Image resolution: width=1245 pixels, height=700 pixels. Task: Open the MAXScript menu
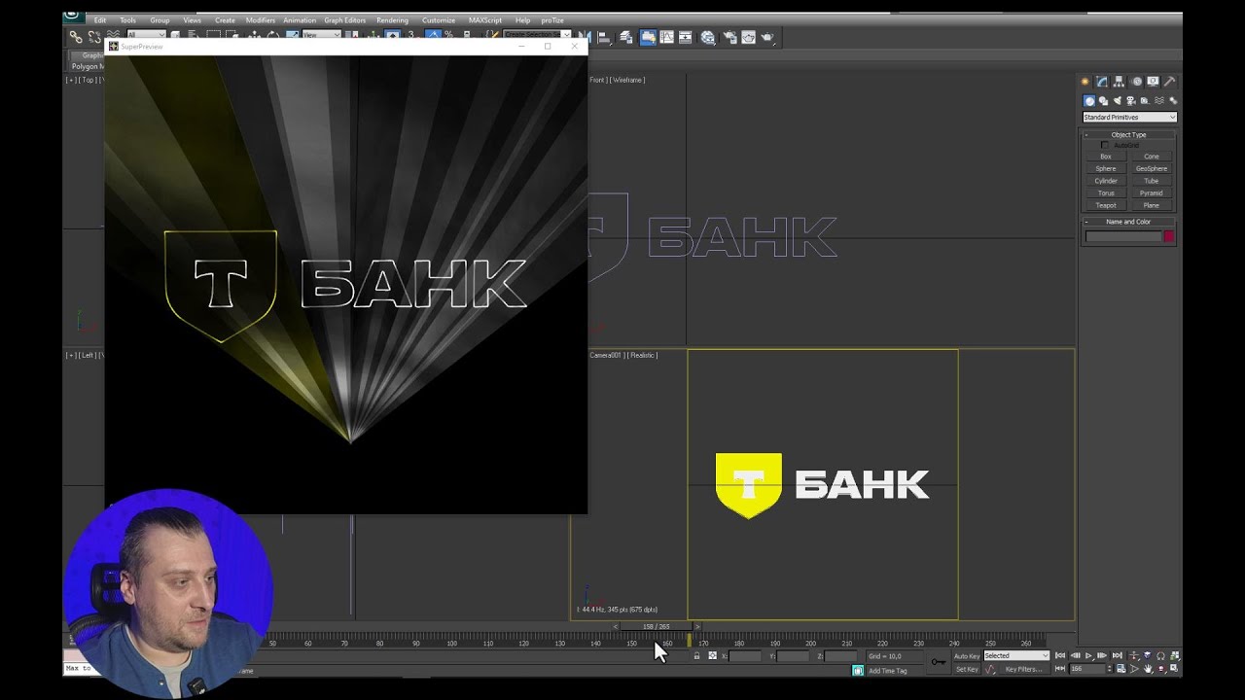pos(485,20)
